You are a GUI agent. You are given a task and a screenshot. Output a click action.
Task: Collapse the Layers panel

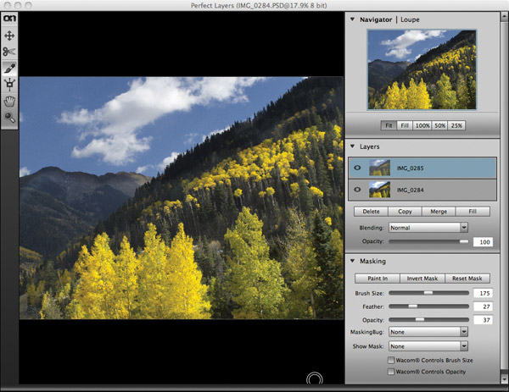coord(353,146)
